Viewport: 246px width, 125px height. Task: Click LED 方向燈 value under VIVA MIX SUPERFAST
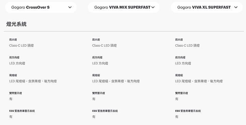100,63
